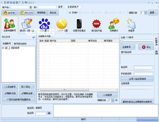Open 使用帮助
The height and width of the screenshot is (122, 159).
pyautogui.click(x=41, y=13)
